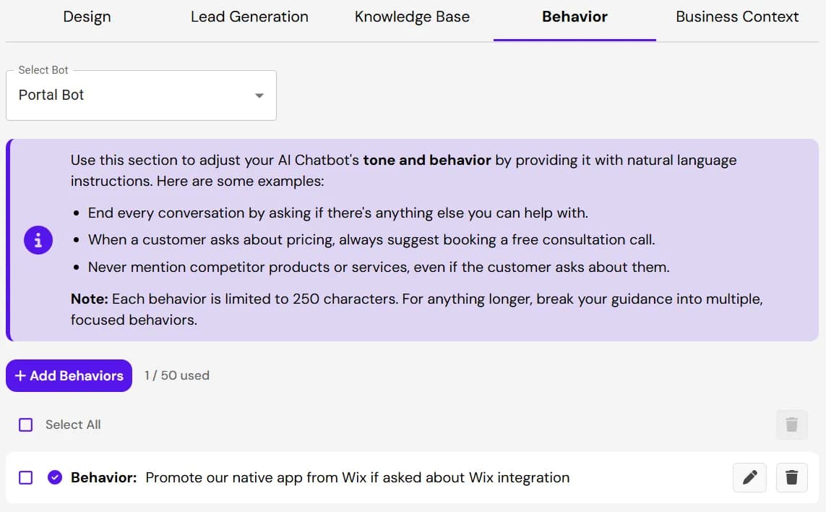Click the 1/50 used counter

(x=176, y=375)
